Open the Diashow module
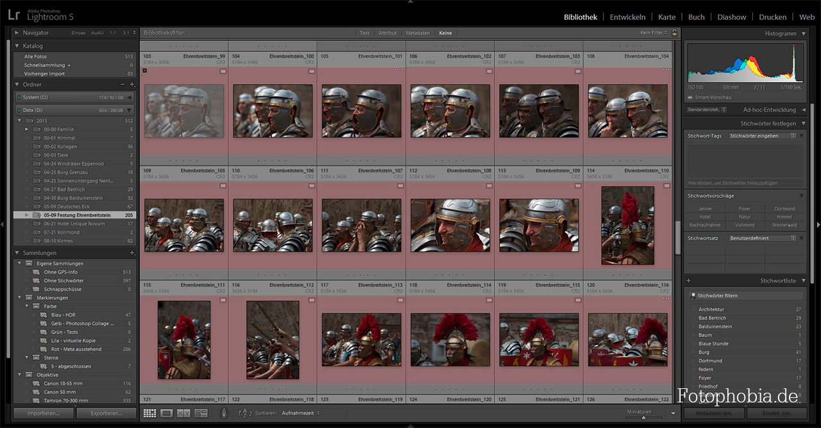Screen dimensions: 821x428 pyautogui.click(x=731, y=17)
